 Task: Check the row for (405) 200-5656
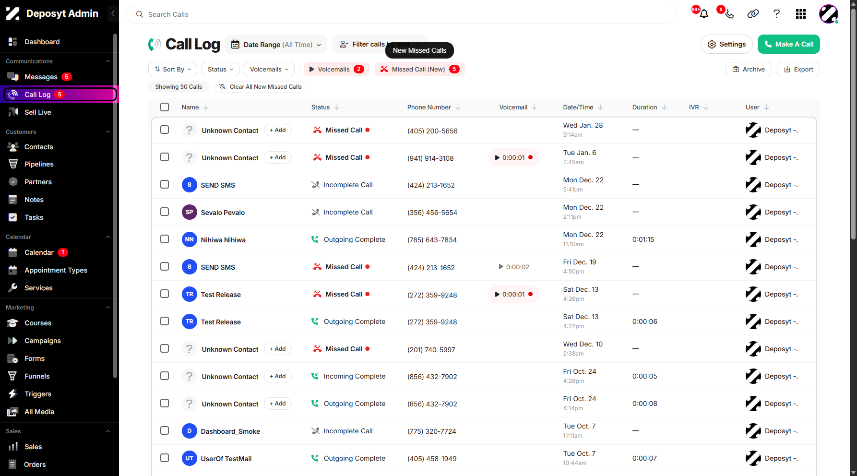click(165, 130)
